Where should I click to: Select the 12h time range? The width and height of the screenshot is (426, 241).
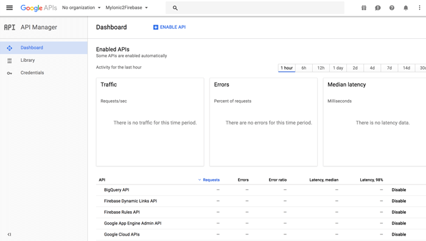(321, 68)
